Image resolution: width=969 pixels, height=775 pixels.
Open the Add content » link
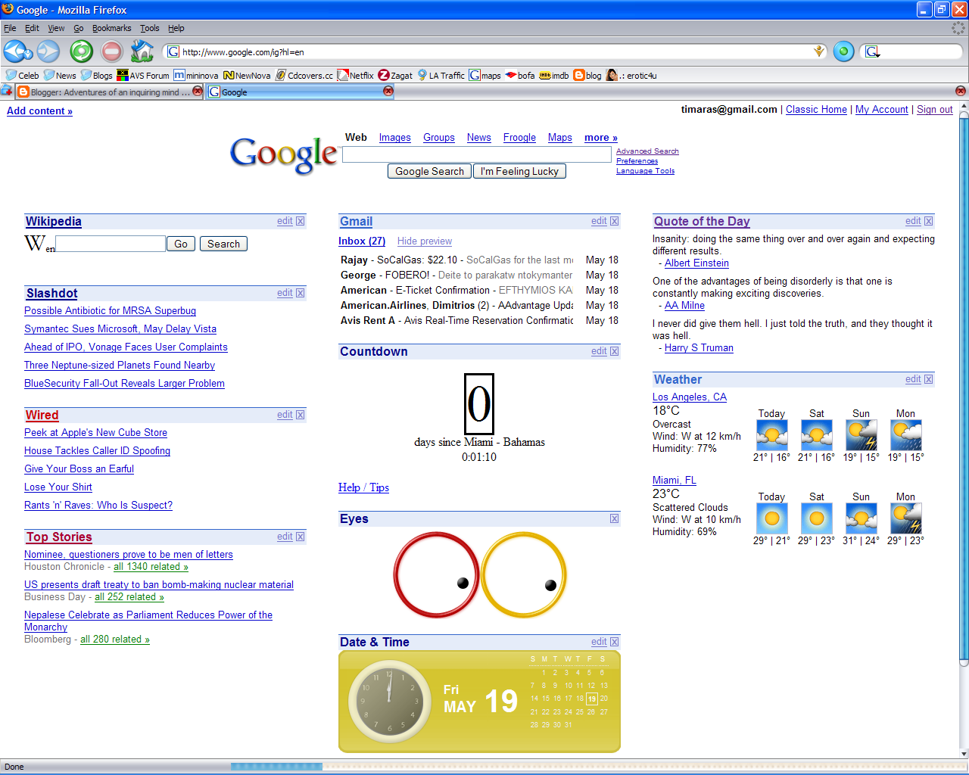pyautogui.click(x=39, y=111)
